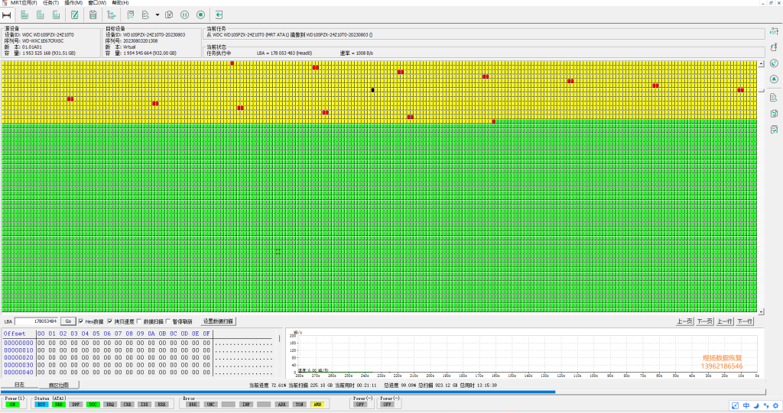Click the exit arrow toolbar icon
783x413 pixels.
coord(219,15)
